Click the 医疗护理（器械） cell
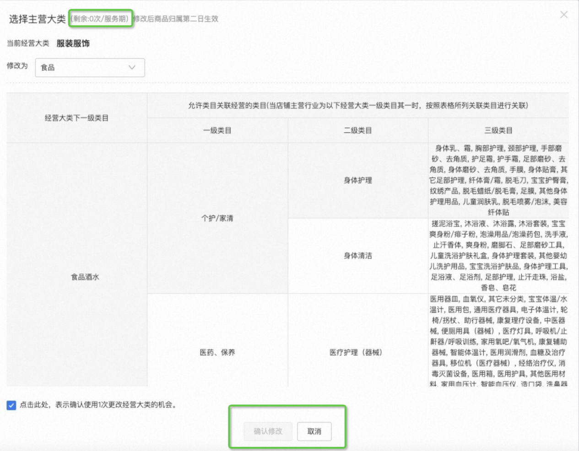Image resolution: width=579 pixels, height=451 pixels. coord(357,352)
